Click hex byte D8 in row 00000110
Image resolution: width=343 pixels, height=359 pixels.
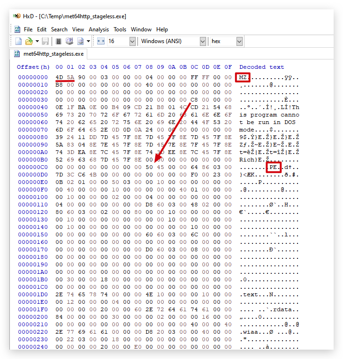pos(149,205)
